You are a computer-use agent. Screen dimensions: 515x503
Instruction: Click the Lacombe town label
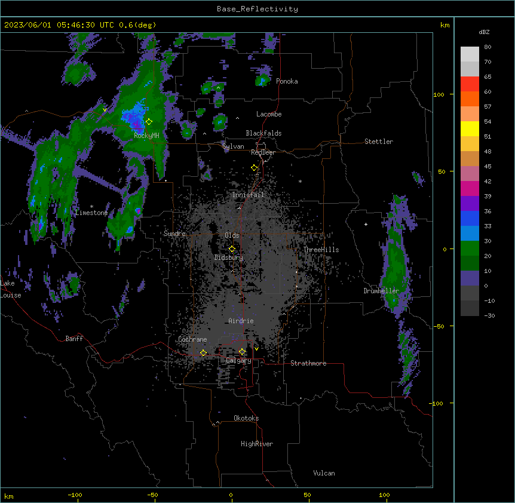point(269,114)
